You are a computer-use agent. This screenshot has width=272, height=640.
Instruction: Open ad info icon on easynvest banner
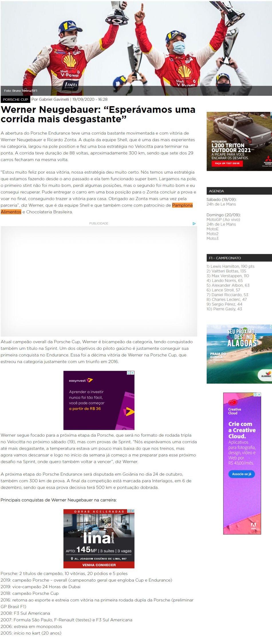tap(129, 373)
